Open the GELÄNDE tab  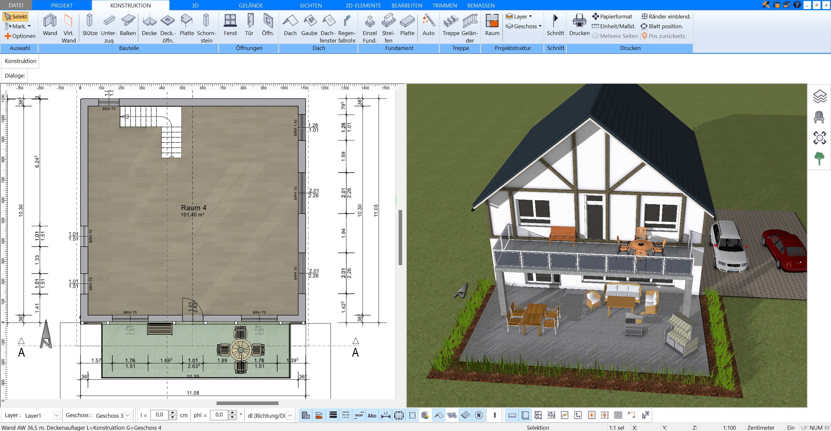pos(251,5)
